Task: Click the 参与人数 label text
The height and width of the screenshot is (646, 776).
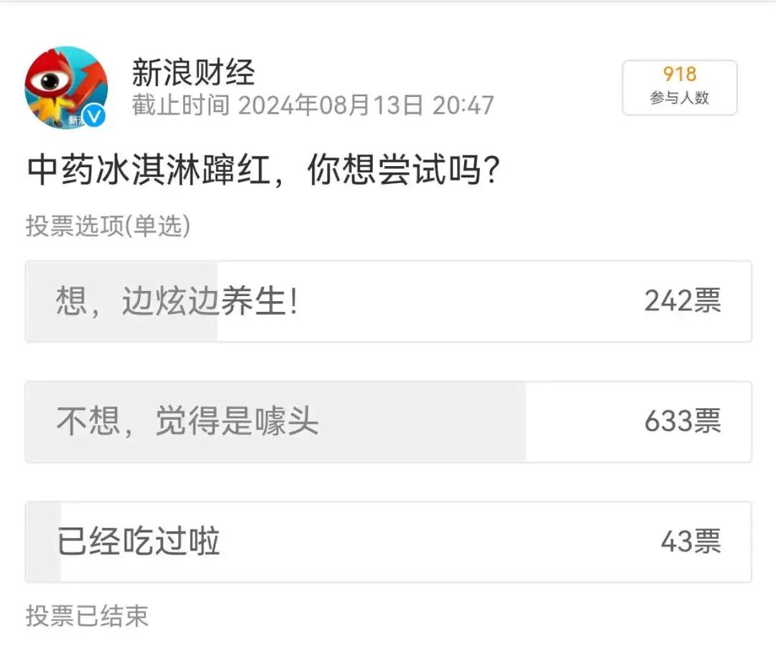Action: pyautogui.click(x=680, y=98)
